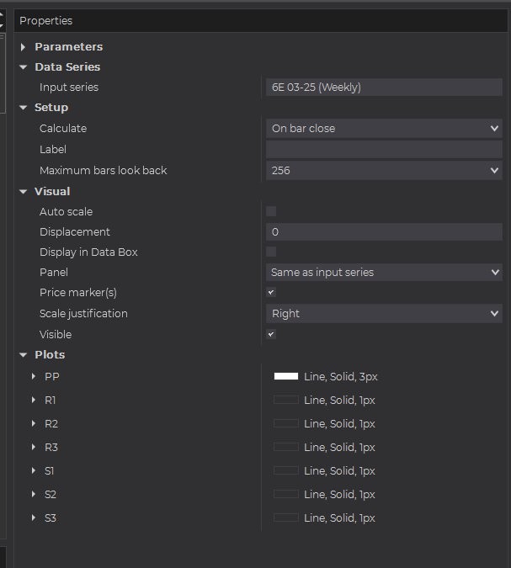
Task: Click the Label text field
Action: click(384, 149)
